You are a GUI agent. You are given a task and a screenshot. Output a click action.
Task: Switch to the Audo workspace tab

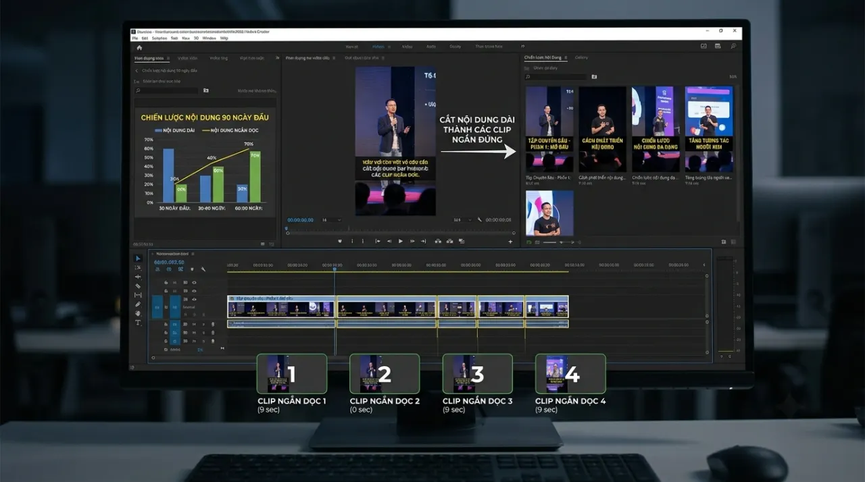[x=430, y=47]
